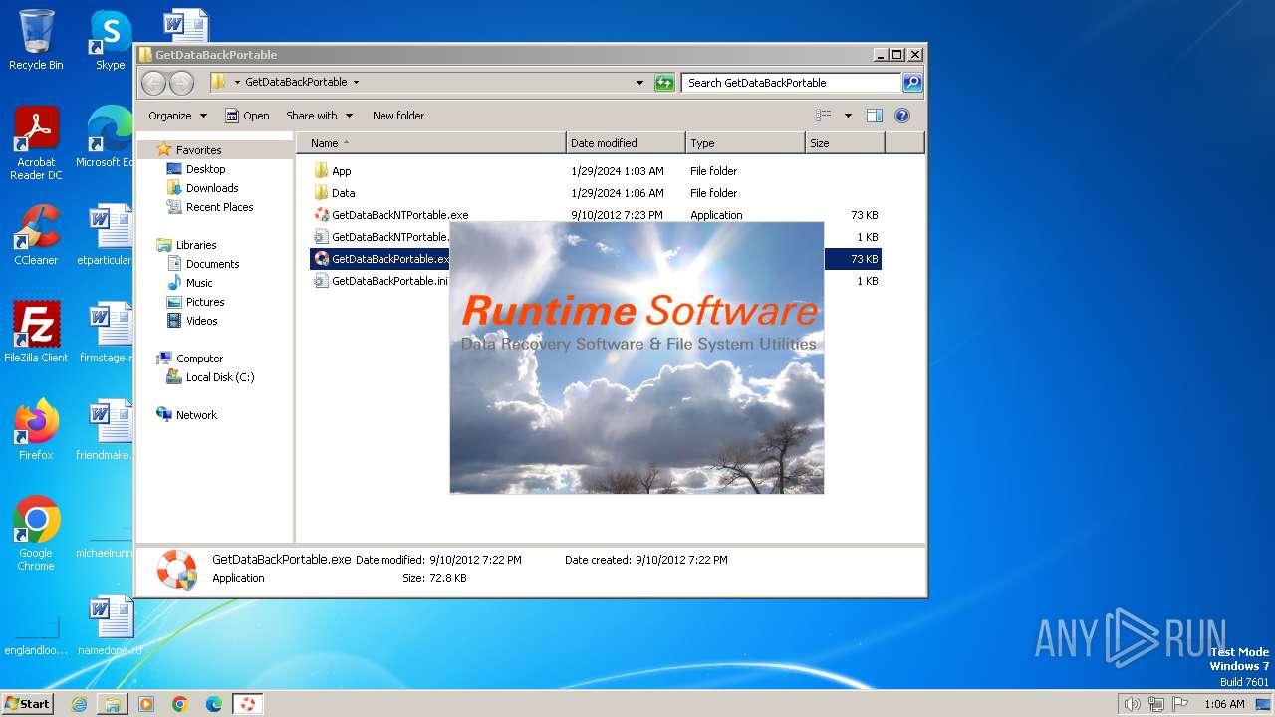The width and height of the screenshot is (1275, 717).
Task: Click Internet Explorer on the taskbar
Action: coord(79,704)
